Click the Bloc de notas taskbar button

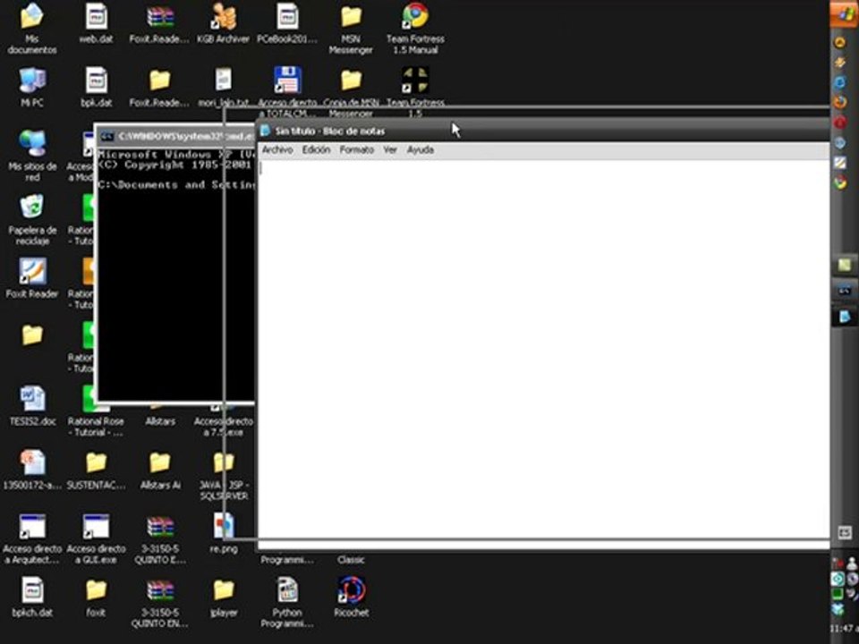point(844,317)
